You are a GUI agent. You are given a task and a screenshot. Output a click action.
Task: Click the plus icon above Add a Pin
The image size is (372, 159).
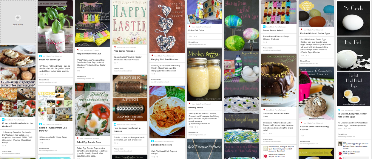click(18, 18)
